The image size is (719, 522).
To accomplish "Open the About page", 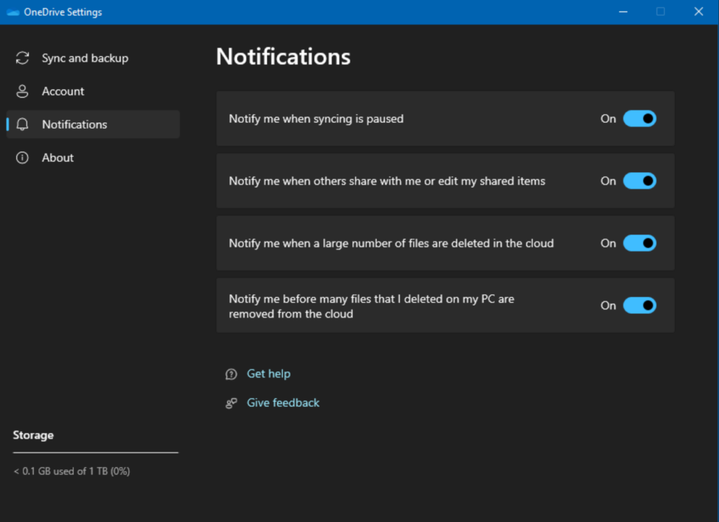I will tap(93, 158).
